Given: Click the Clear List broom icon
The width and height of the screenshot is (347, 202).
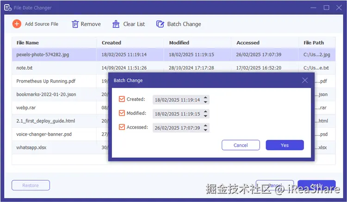Looking at the screenshot, I should pyautogui.click(x=116, y=24).
